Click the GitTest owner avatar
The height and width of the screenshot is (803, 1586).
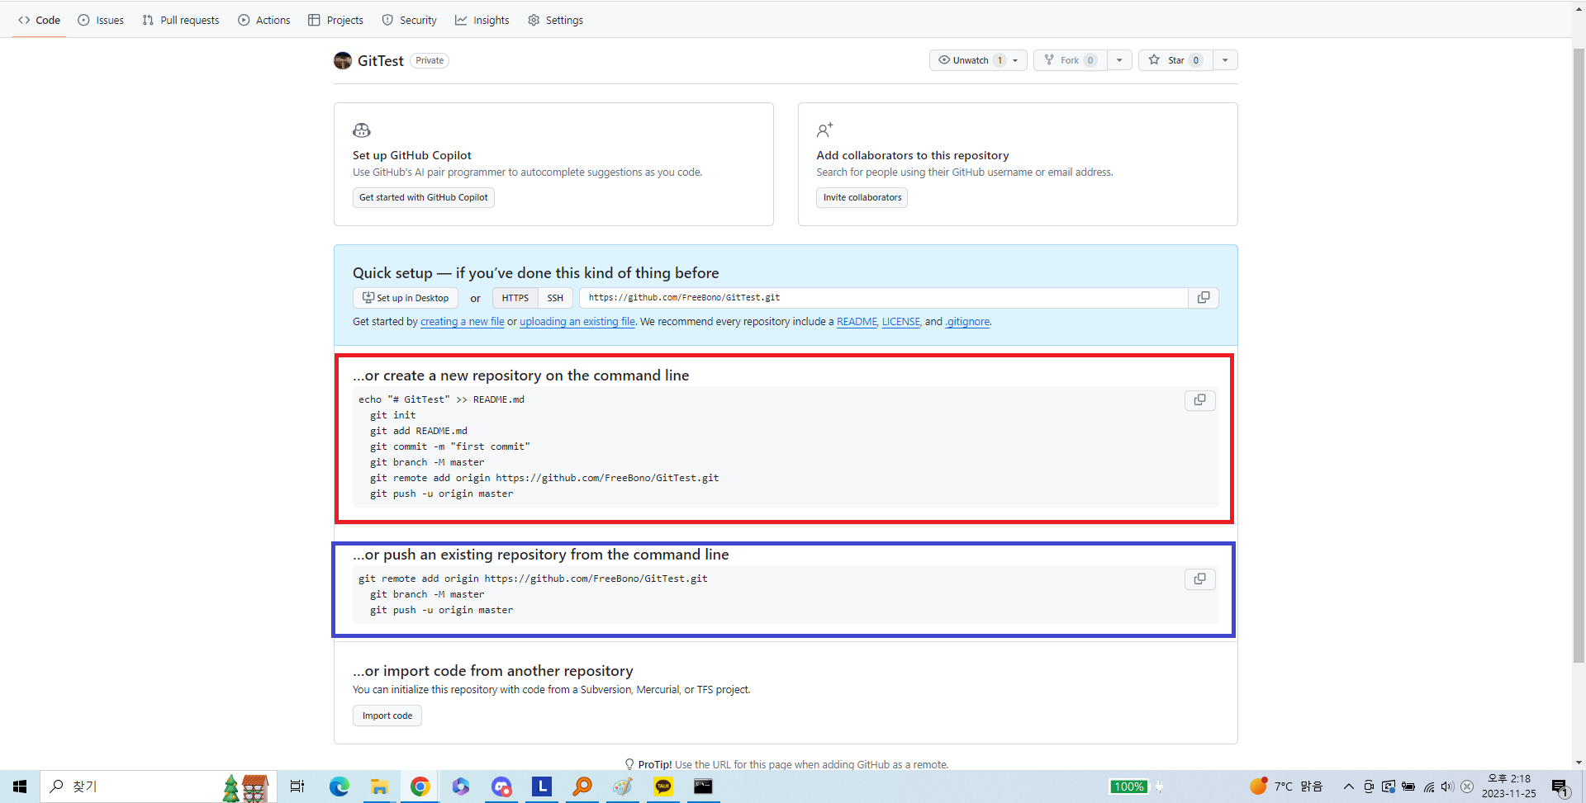tap(343, 60)
